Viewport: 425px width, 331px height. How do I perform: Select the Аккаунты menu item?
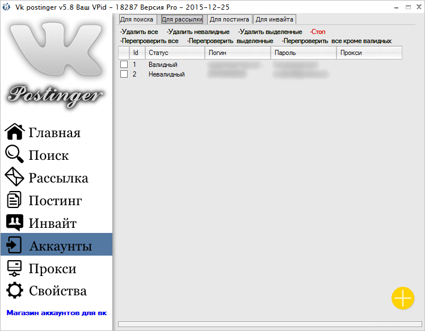click(x=56, y=244)
